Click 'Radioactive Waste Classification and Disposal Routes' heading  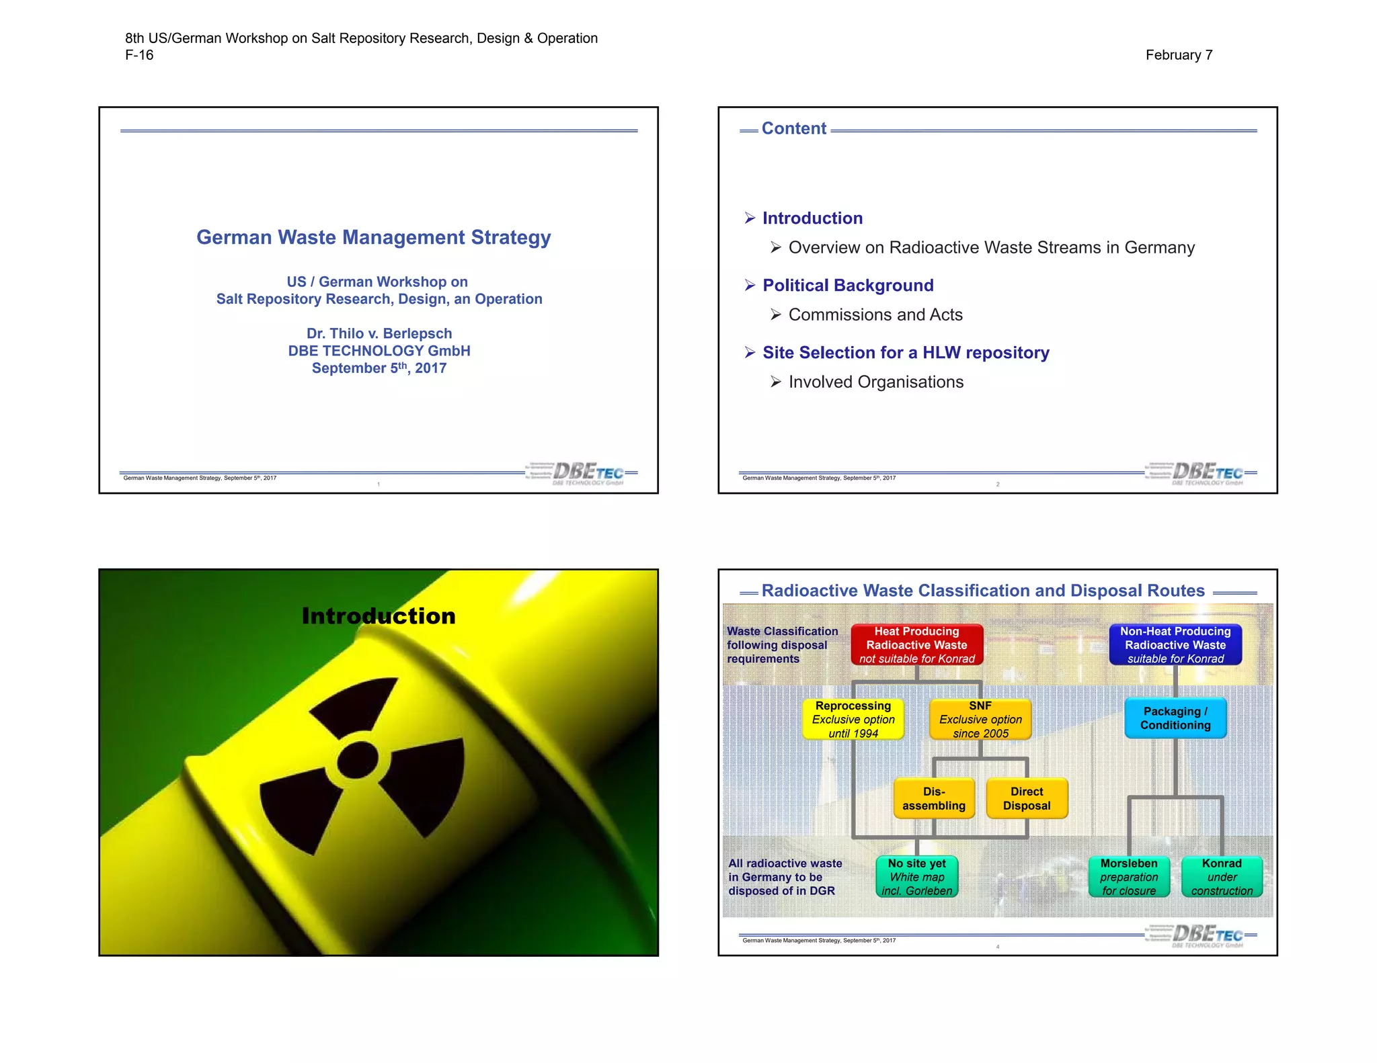(x=983, y=591)
